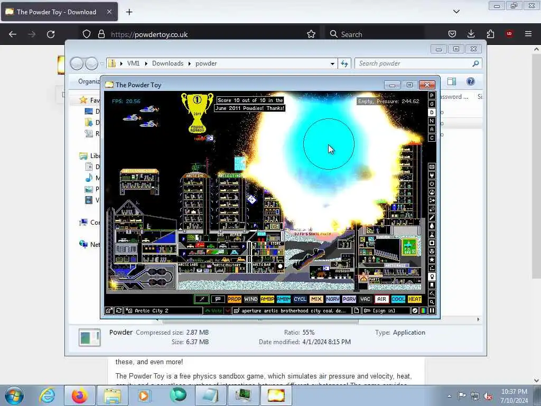Open Explorer help question mark button
This screenshot has height=406, width=541.
pyautogui.click(x=470, y=81)
